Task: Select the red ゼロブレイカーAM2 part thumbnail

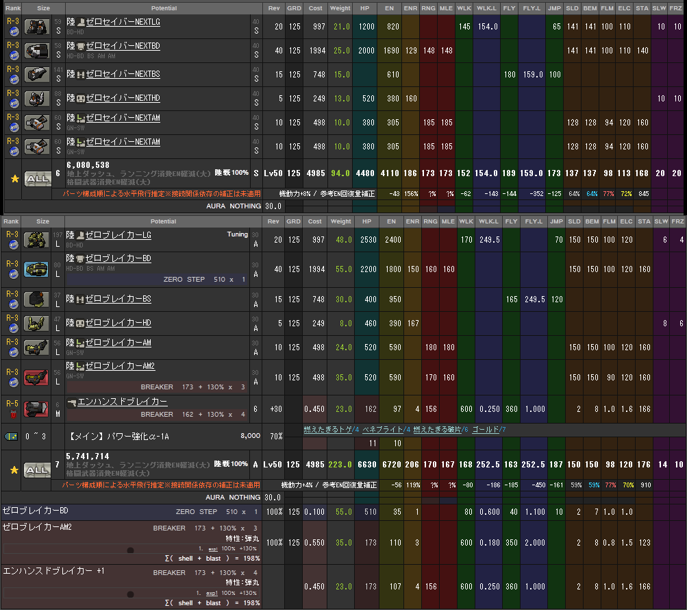Action: point(36,378)
